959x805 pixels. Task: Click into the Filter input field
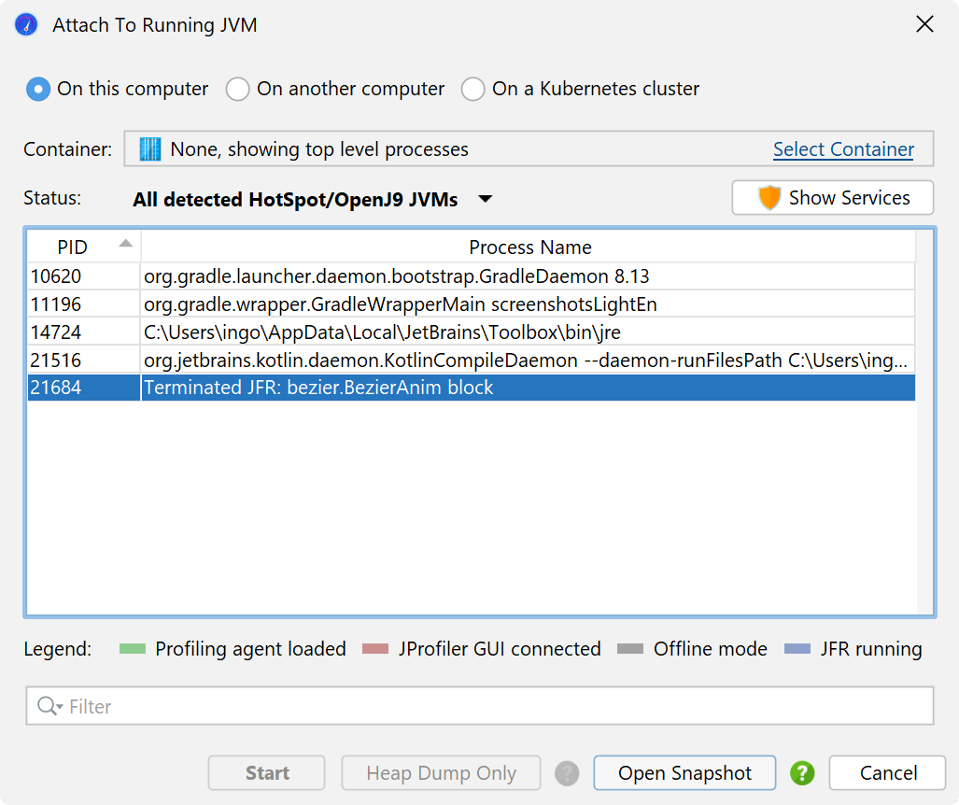point(480,706)
